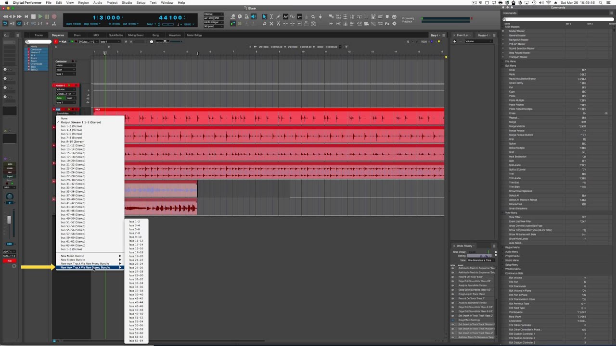Toggle Master-1 Auto automation button
Image resolution: width=616 pixels, height=346 pixels.
tap(61, 98)
